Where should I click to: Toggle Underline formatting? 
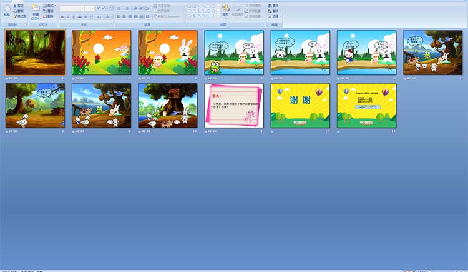74,17
